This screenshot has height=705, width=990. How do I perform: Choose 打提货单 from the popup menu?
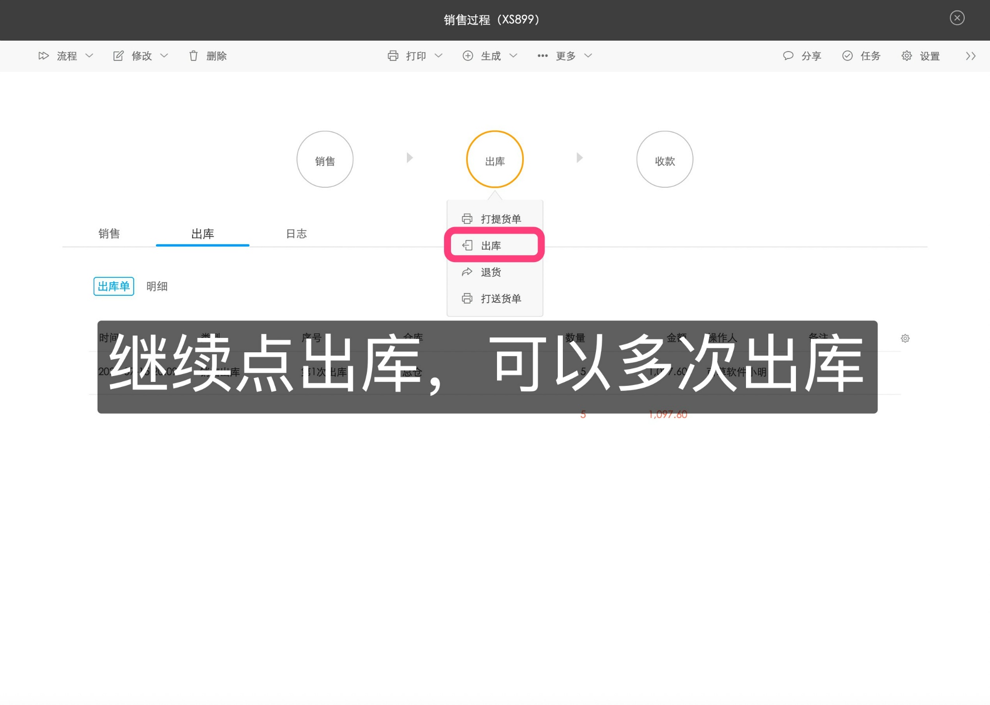pyautogui.click(x=495, y=219)
